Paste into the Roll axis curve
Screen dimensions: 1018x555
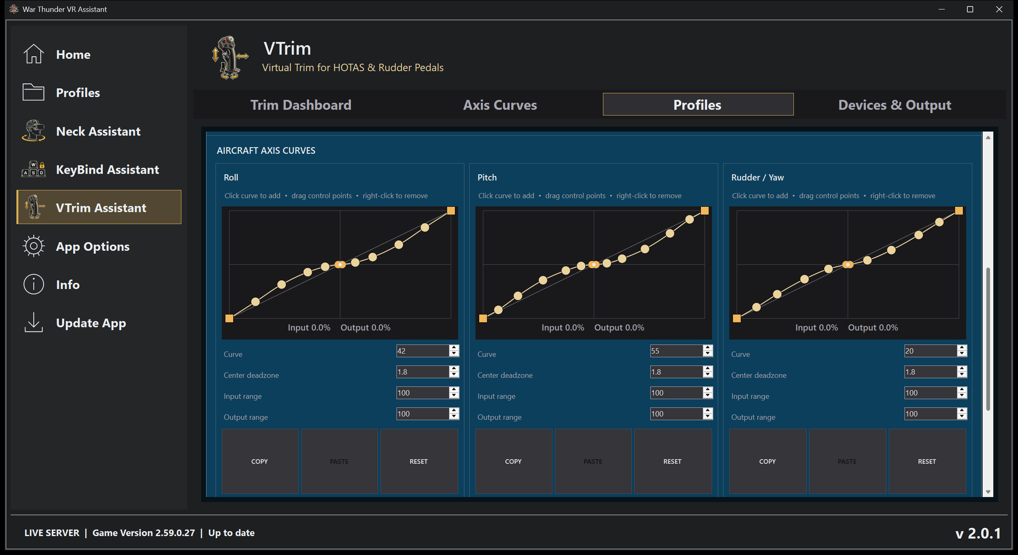[339, 461]
